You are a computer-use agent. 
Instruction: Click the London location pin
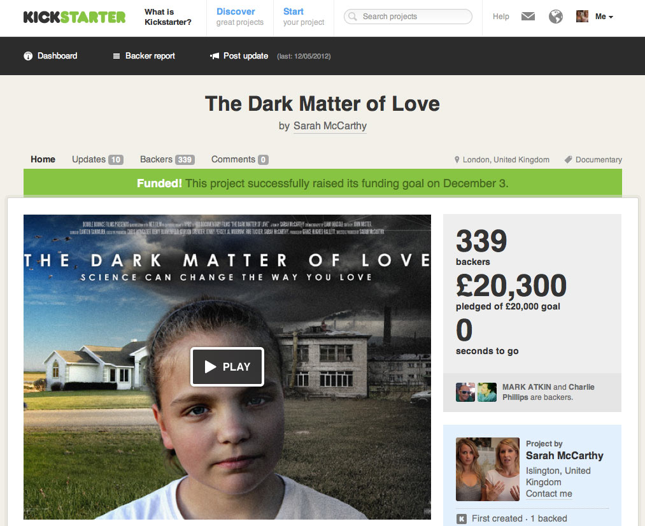coord(457,160)
